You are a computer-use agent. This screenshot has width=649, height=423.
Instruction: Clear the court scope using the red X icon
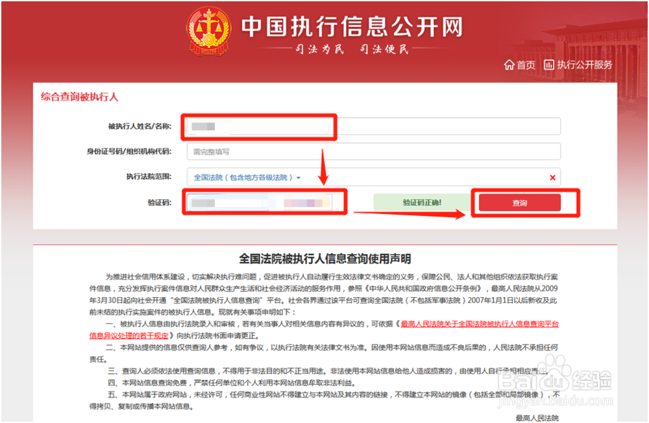pyautogui.click(x=552, y=177)
